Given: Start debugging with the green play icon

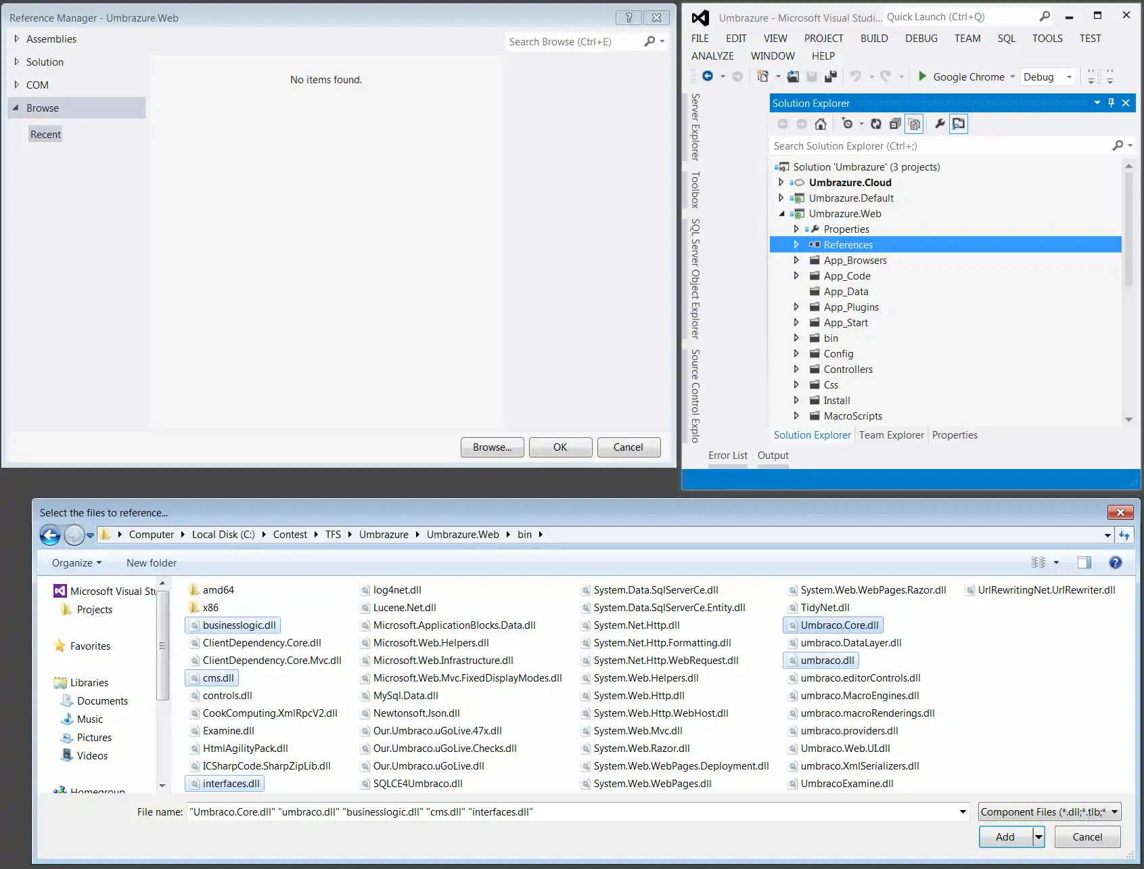Looking at the screenshot, I should [x=921, y=76].
